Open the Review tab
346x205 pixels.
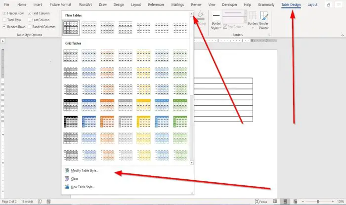[196, 4]
